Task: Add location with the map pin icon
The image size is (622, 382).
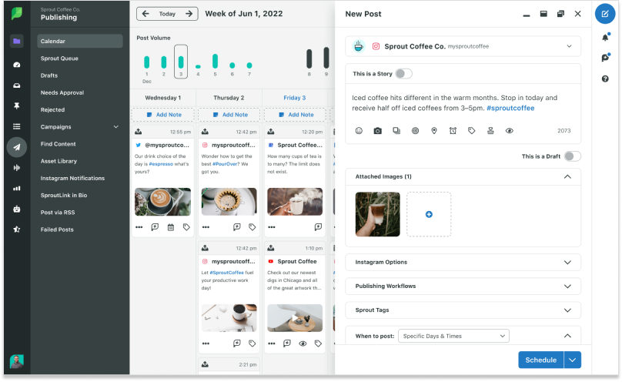Action: click(x=434, y=130)
